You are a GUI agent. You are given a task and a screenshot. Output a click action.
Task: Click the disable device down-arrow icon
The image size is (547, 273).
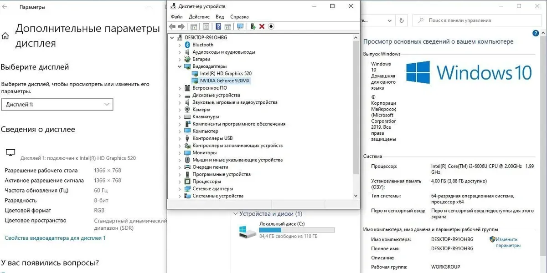271,26
